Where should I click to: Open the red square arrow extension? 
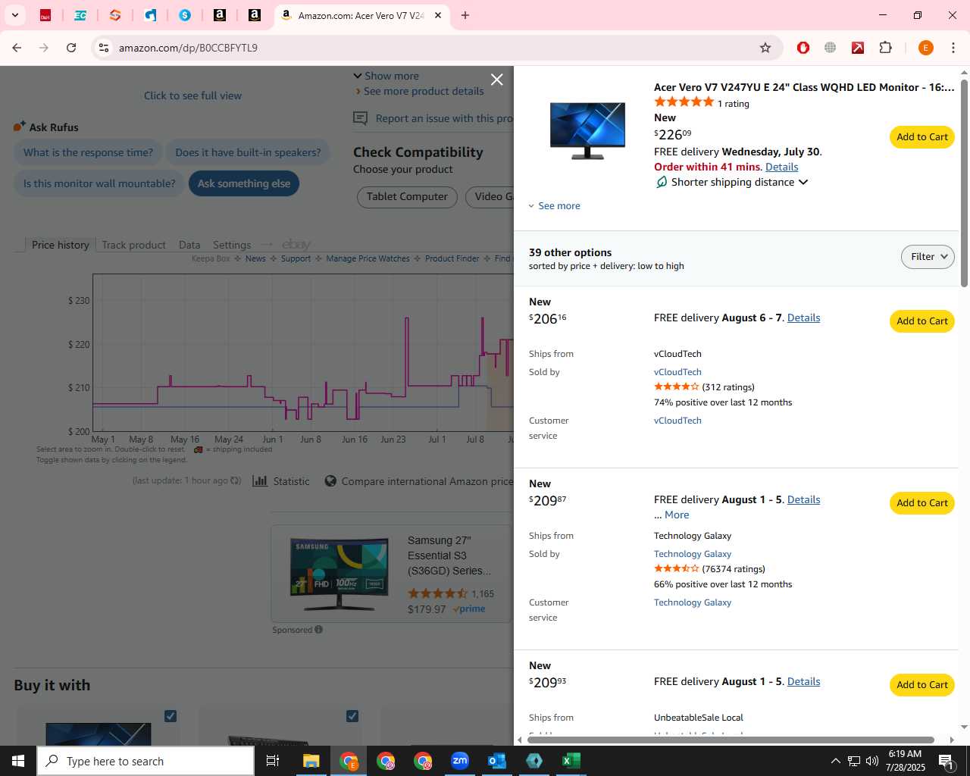[x=858, y=48]
